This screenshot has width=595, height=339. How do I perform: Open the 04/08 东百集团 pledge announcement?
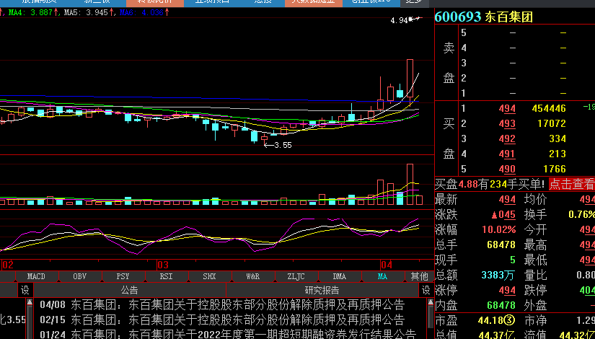coord(222,305)
